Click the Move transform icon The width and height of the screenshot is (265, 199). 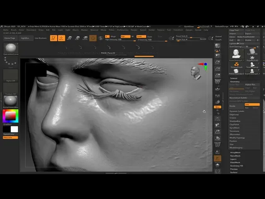tap(69, 38)
